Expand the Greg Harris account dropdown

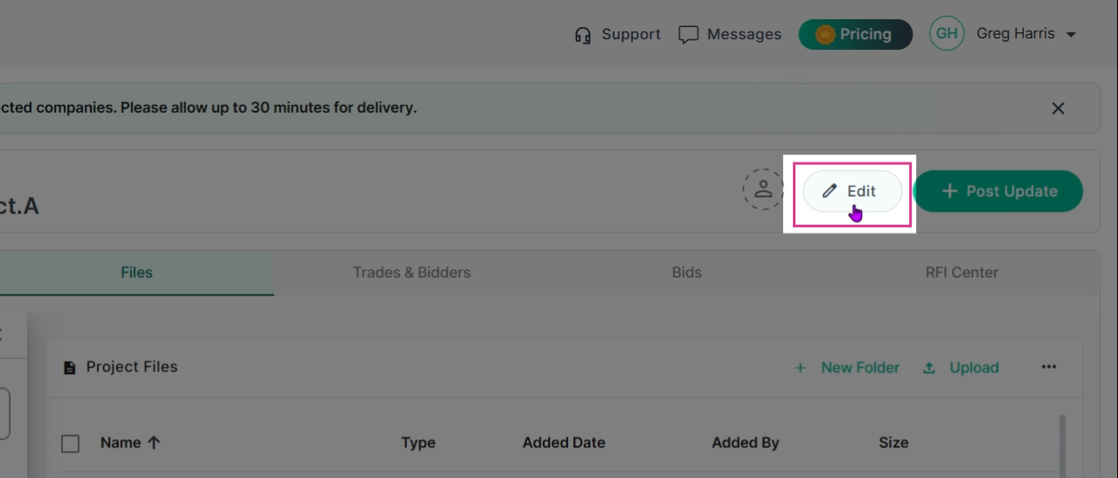[1072, 35]
